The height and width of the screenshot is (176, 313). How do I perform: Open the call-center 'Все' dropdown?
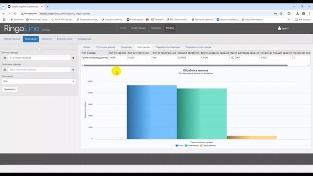click(x=39, y=81)
